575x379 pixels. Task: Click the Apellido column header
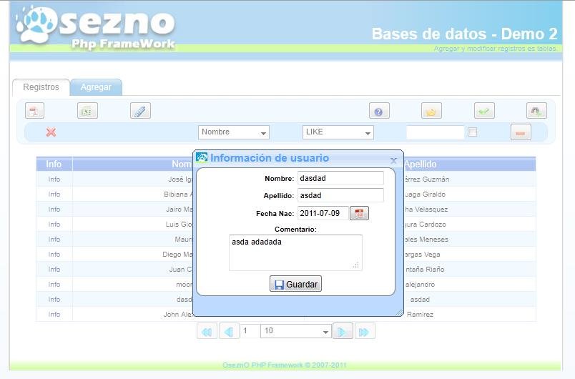tap(421, 164)
